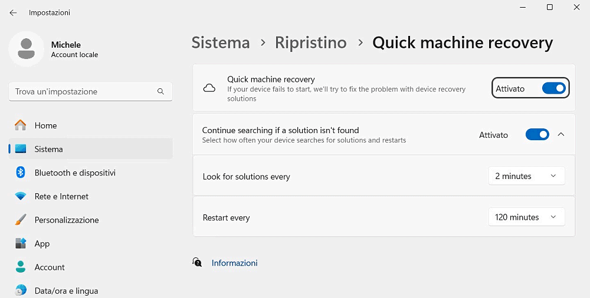Click the Home house icon
590x298 pixels.
[21, 125]
